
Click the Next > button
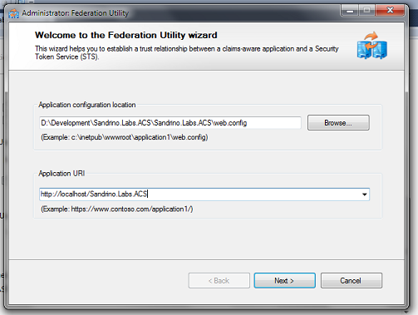(x=284, y=281)
